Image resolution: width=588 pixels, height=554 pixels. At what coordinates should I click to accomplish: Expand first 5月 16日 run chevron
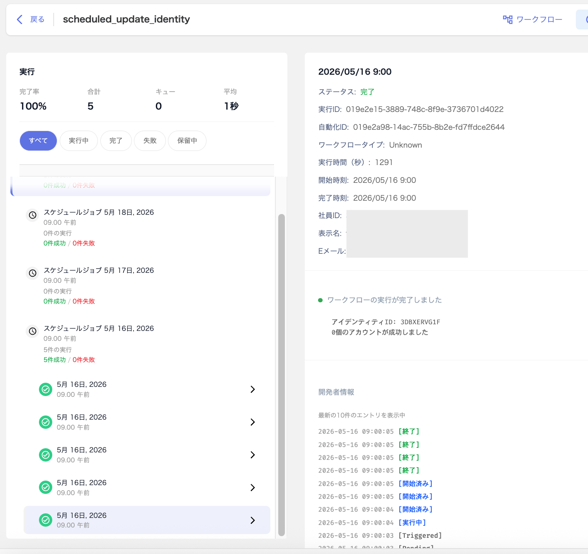pyautogui.click(x=253, y=389)
